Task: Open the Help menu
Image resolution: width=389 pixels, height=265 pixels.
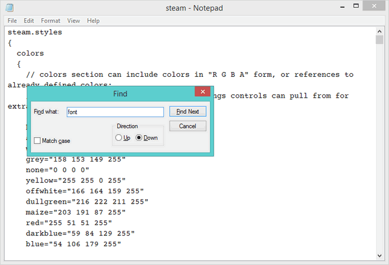Action: [x=93, y=21]
